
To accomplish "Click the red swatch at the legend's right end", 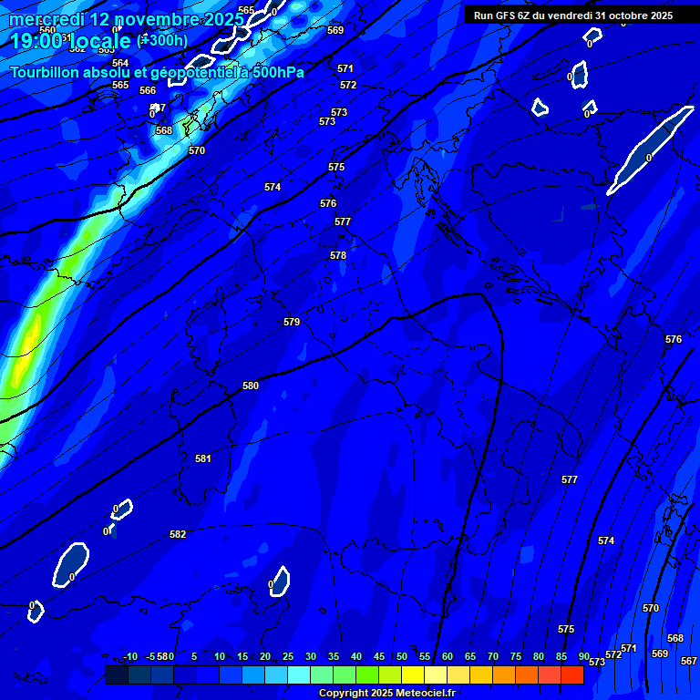I will 571,675.
